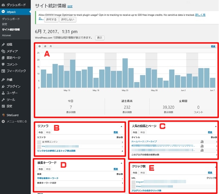Click the 表示 button next to WordPress.com text
Image resolution: width=219 pixels, height=194 pixels.
(x=100, y=38)
